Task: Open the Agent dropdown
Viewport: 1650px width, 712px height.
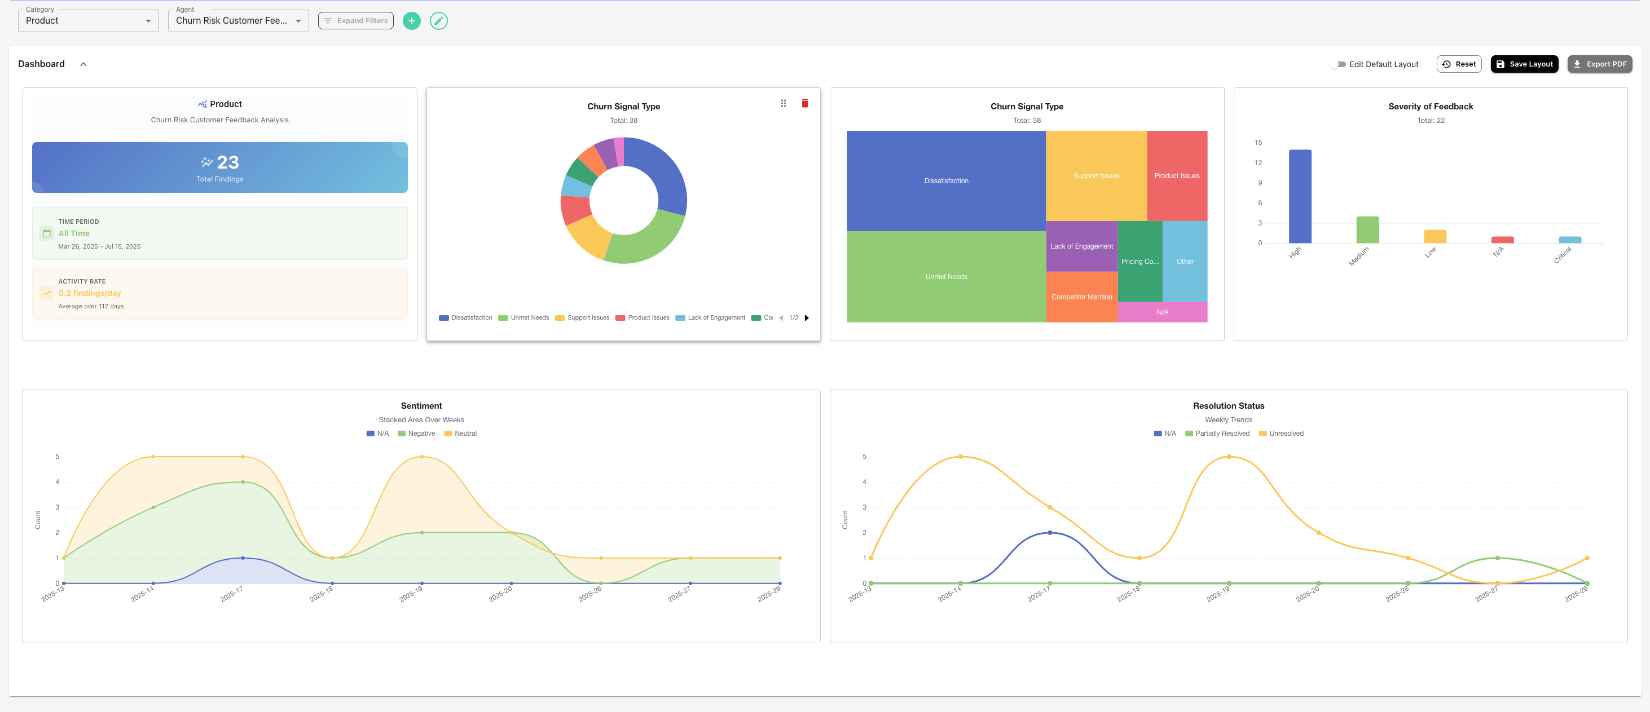Action: pos(237,20)
